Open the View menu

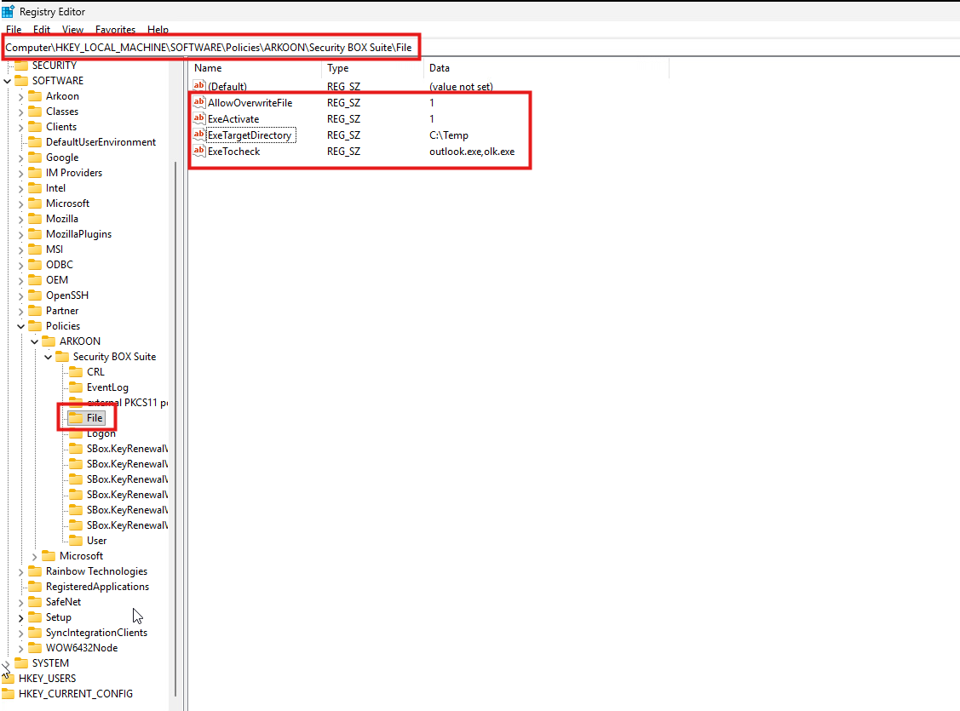pos(72,29)
